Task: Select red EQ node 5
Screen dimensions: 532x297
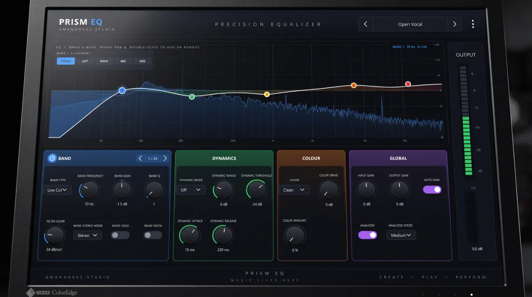Action: 408,84
